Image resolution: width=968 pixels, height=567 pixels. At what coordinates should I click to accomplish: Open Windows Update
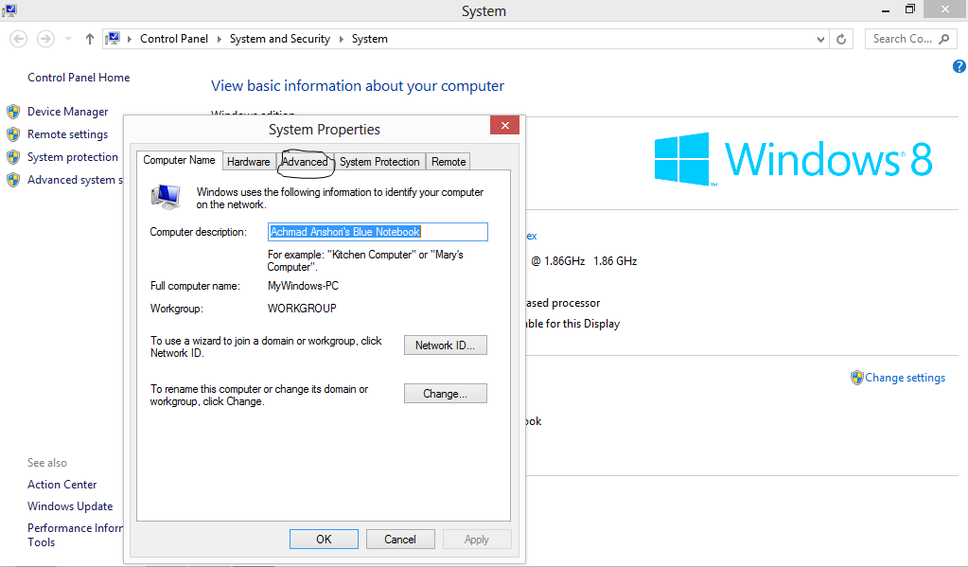(x=70, y=505)
